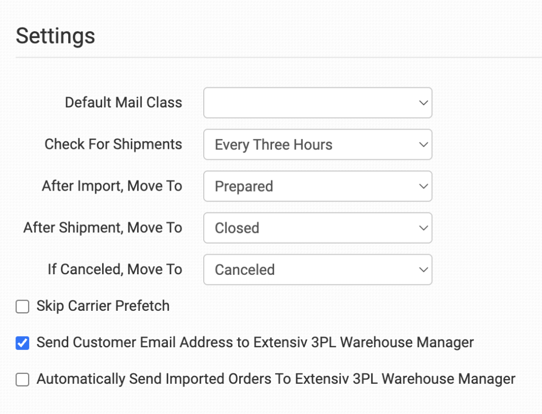Open the Check For Shipments dropdown
The height and width of the screenshot is (414, 542).
[318, 145]
